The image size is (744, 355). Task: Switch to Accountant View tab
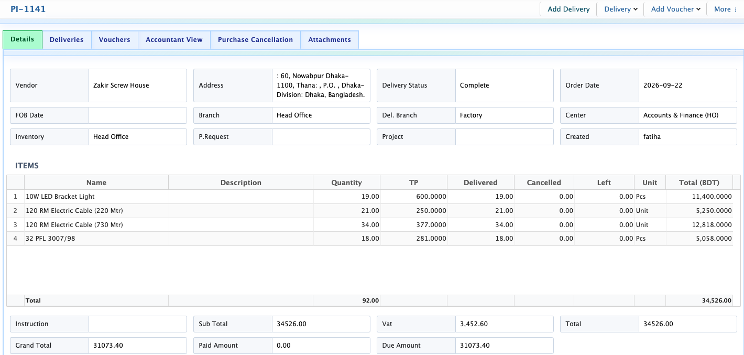pos(174,40)
